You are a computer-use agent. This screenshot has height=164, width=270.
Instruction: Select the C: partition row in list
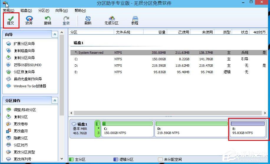click(169, 59)
